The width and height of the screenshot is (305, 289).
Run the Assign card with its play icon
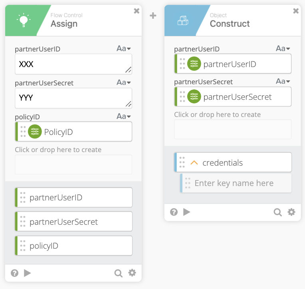pos(27,273)
